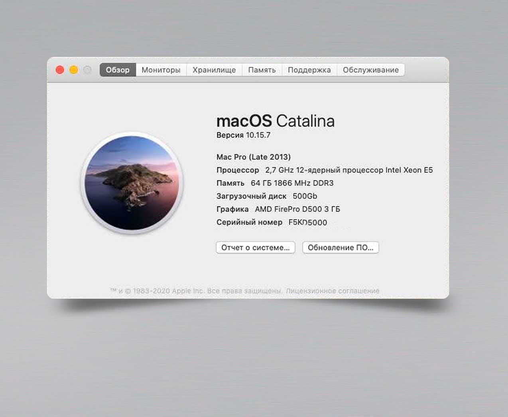Go to the Поддержка tab
This screenshot has width=508, height=417.
point(309,70)
